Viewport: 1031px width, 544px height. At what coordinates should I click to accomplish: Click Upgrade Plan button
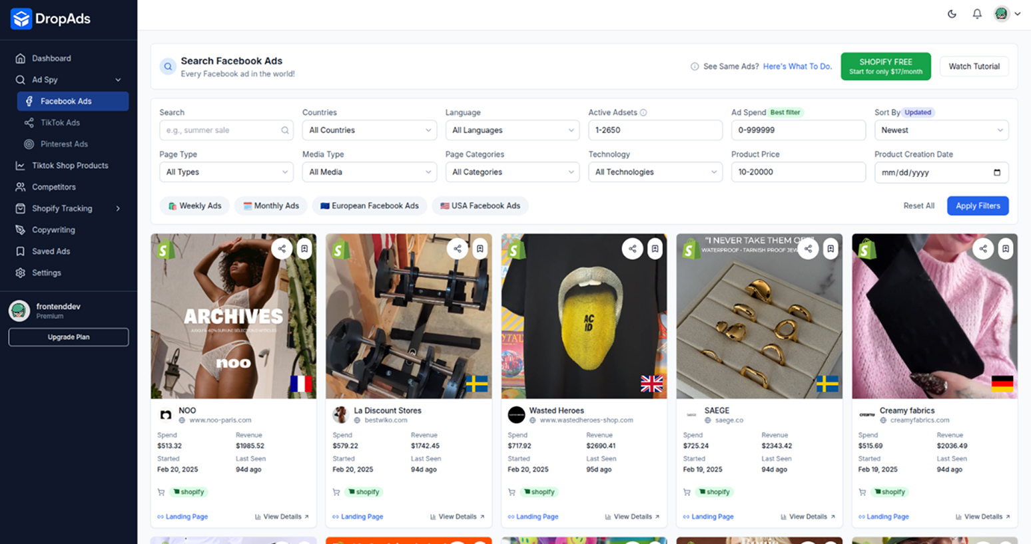[68, 337]
